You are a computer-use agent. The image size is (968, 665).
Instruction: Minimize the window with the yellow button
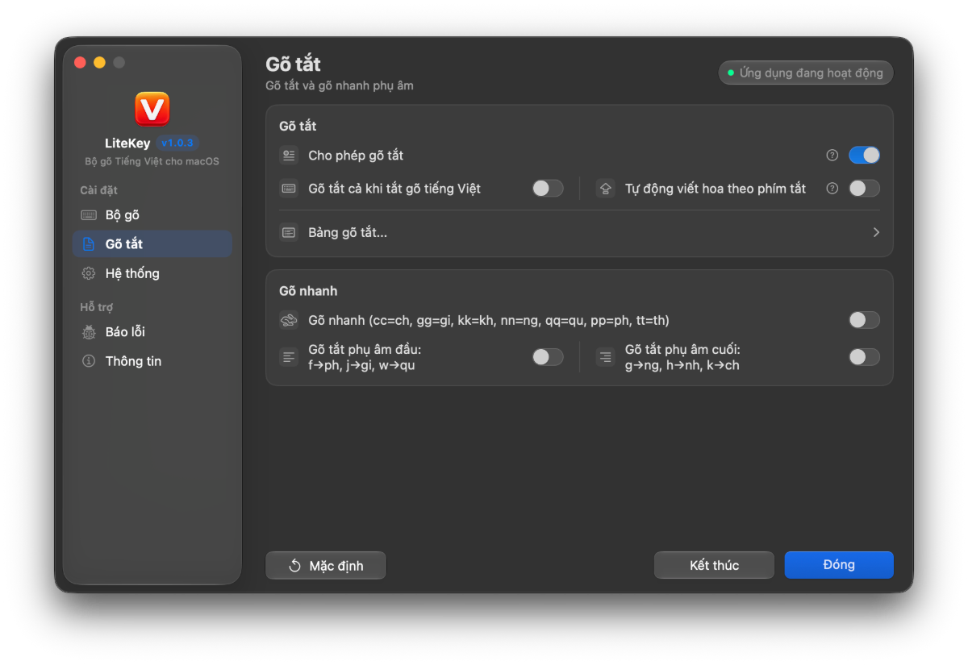point(99,62)
